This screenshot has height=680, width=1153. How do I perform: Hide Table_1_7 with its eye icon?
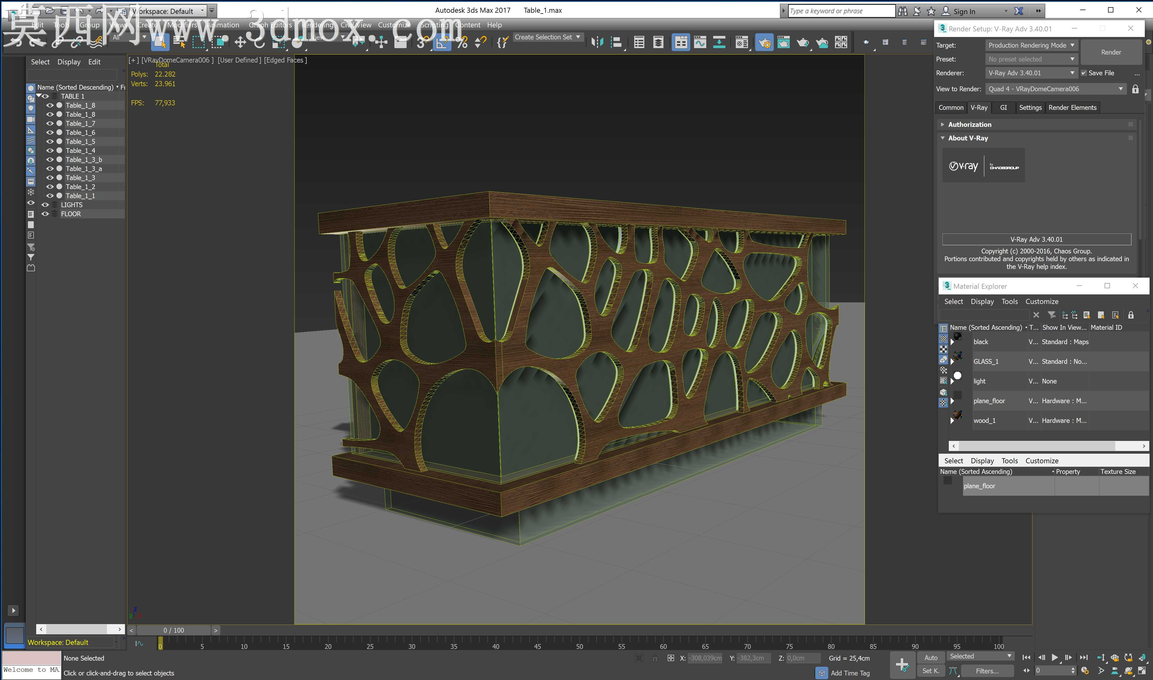[x=50, y=124]
